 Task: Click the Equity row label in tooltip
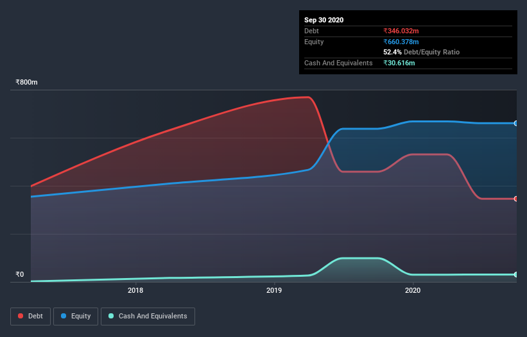(x=314, y=42)
